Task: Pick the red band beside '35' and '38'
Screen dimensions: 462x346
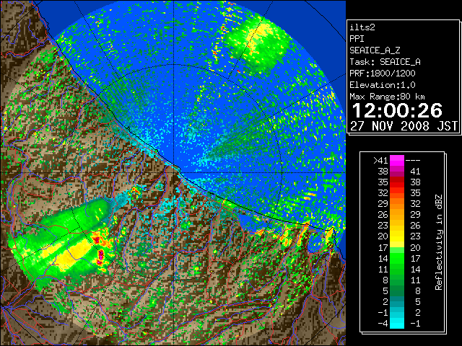Action: pyautogui.click(x=397, y=182)
